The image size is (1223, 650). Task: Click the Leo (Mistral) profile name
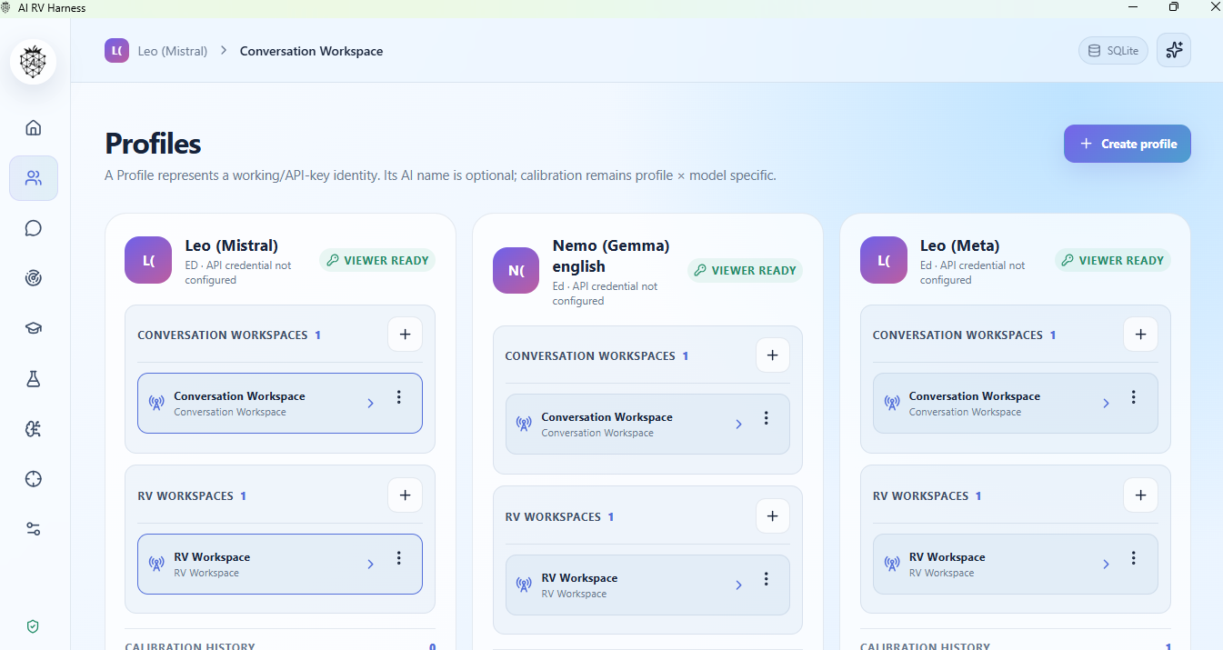click(232, 245)
